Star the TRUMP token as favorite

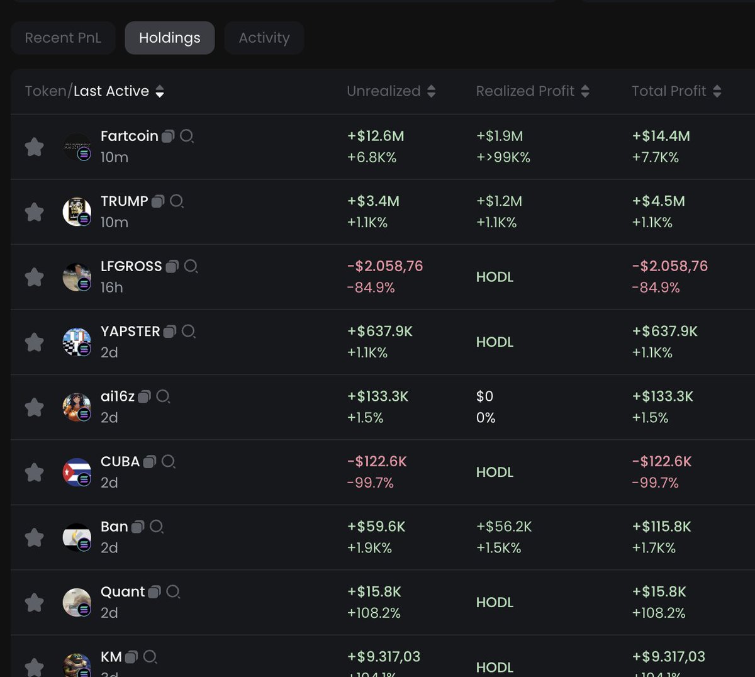point(34,212)
